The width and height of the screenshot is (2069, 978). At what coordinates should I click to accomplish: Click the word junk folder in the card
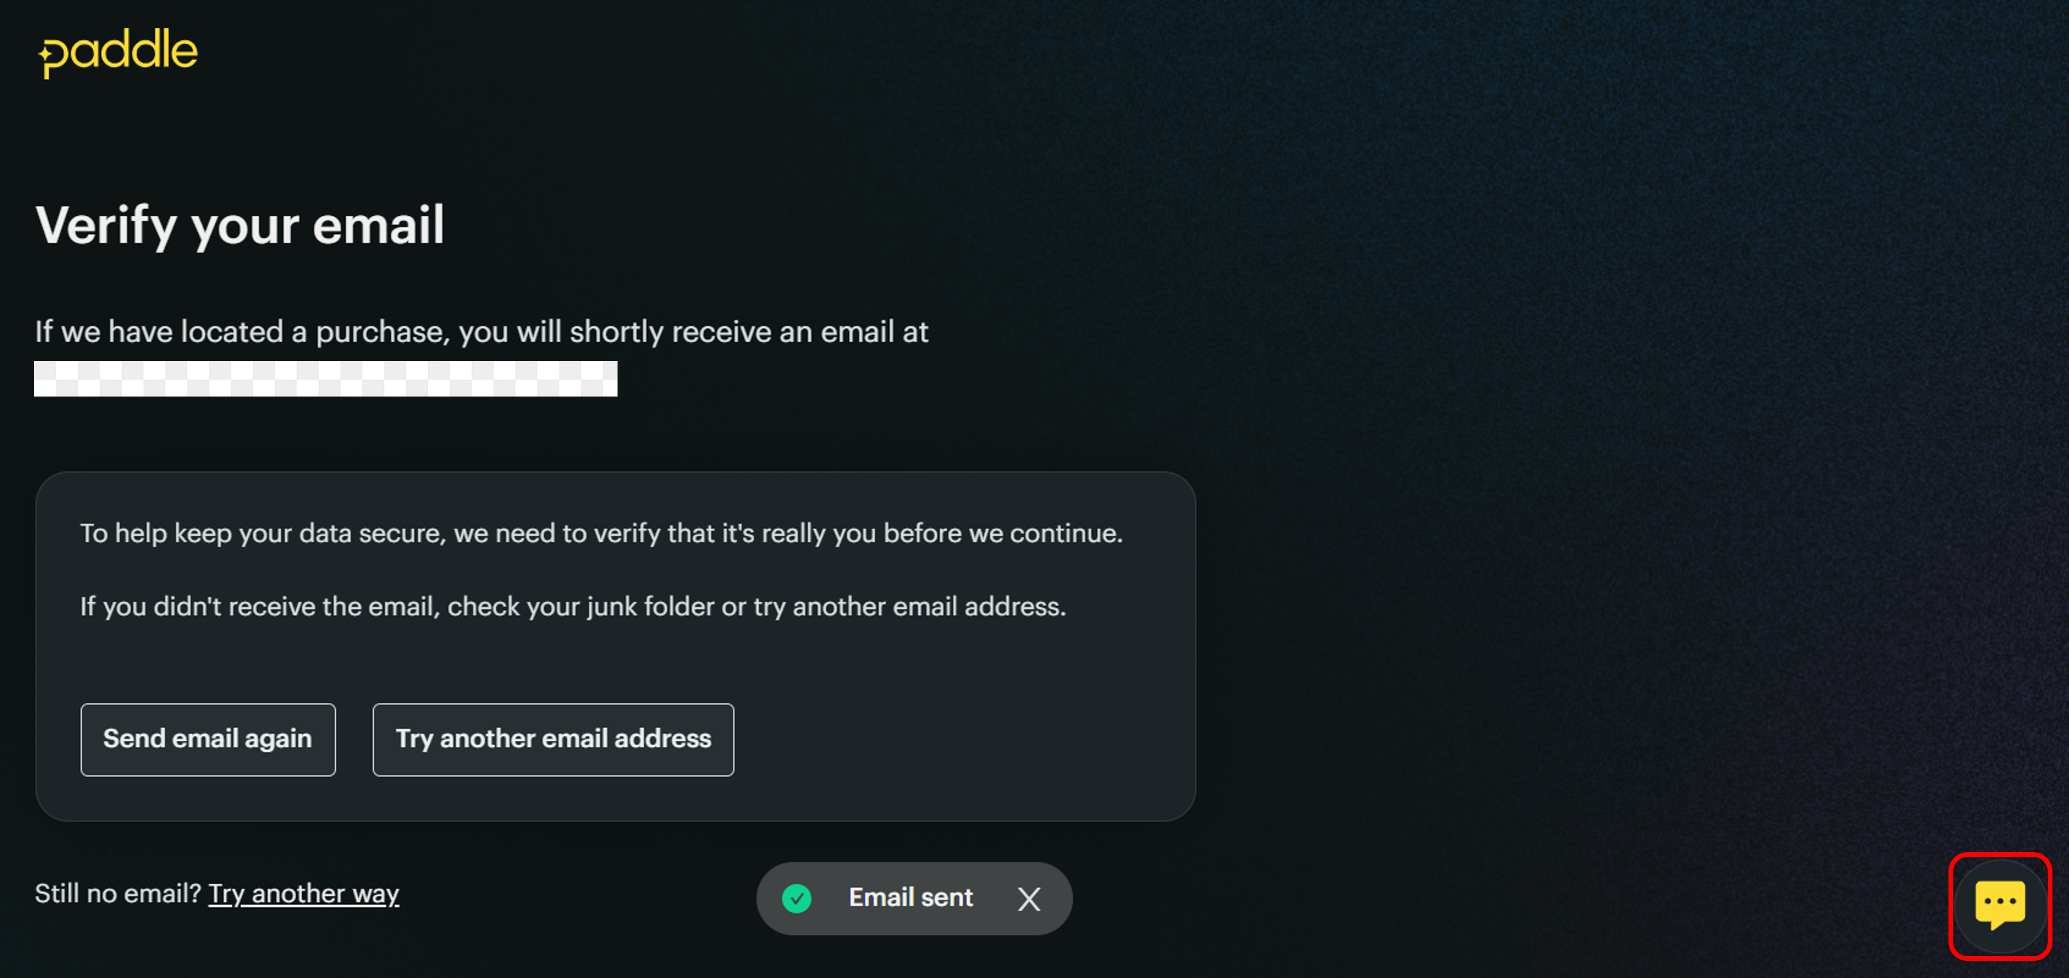[651, 606]
